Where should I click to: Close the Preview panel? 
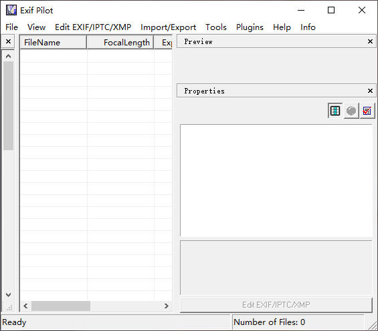(x=370, y=41)
